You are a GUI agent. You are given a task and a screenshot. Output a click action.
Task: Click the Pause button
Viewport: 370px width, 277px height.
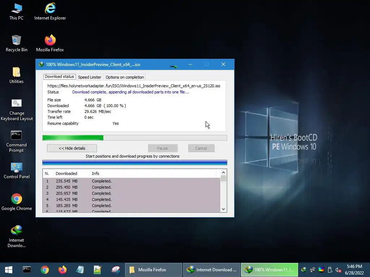(163, 148)
